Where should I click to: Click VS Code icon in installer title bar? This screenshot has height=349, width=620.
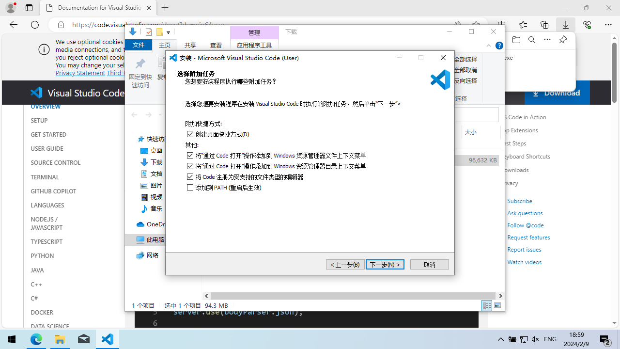click(x=173, y=58)
